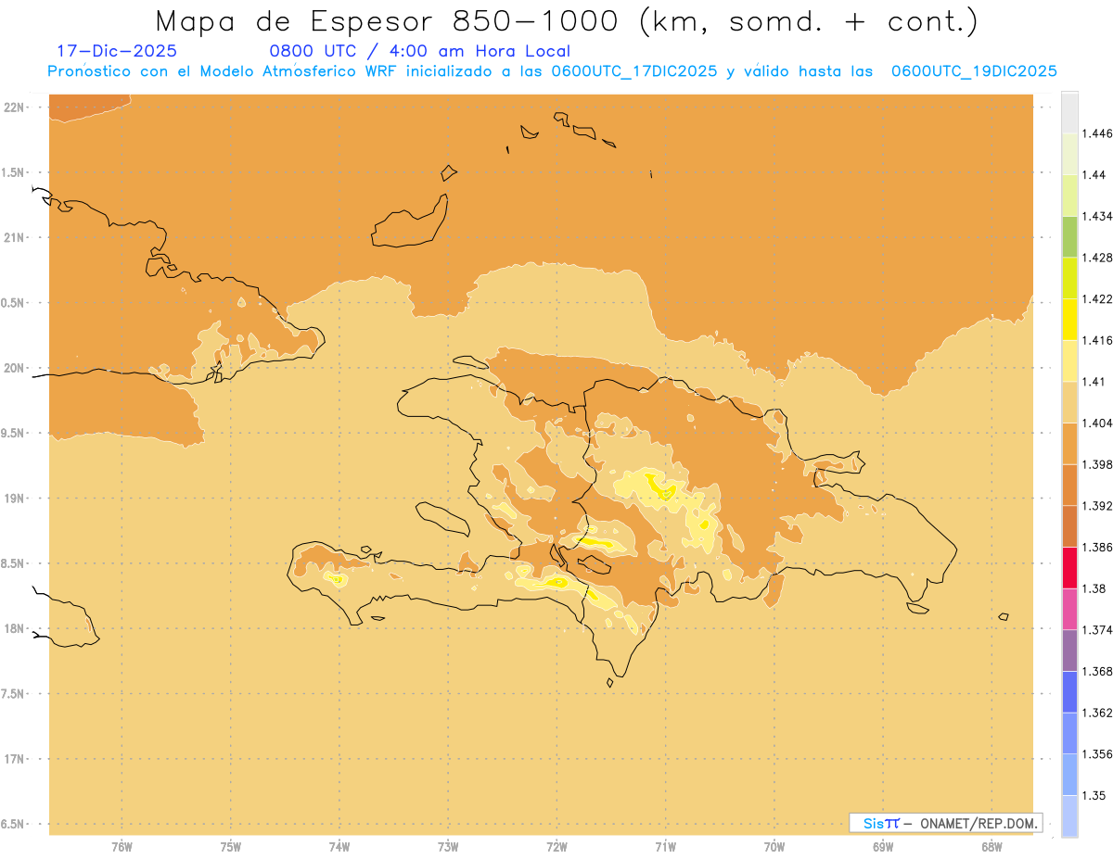Viewport: 1113px width, 859px height.
Task: Click the longitude label 68W
Action: pos(991,848)
